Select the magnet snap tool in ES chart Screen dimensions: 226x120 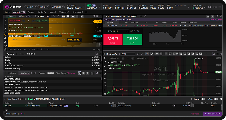(x=6, y=35)
